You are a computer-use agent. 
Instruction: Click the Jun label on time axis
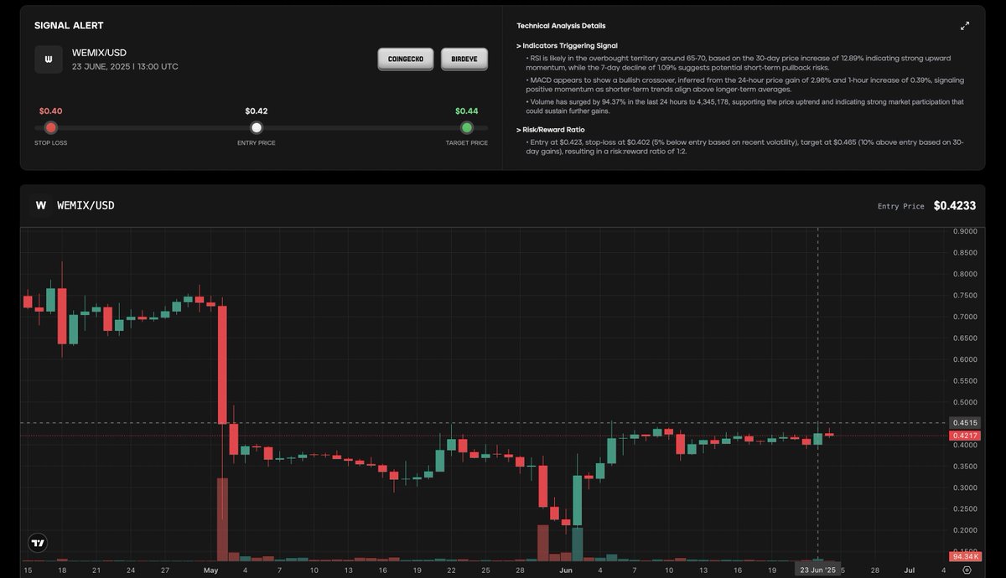(x=565, y=570)
